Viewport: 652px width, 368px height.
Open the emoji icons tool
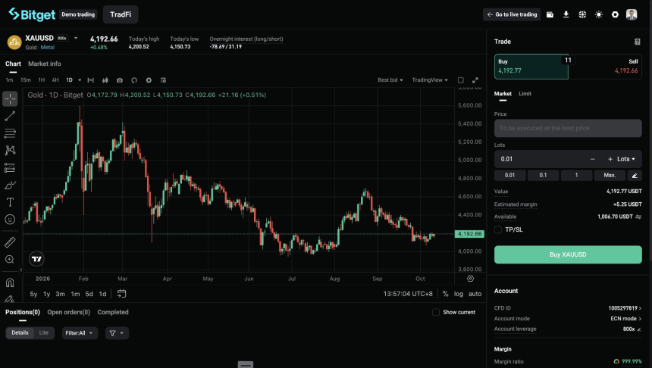10,220
